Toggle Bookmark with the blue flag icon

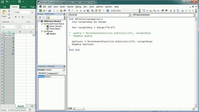tap(182, 11)
